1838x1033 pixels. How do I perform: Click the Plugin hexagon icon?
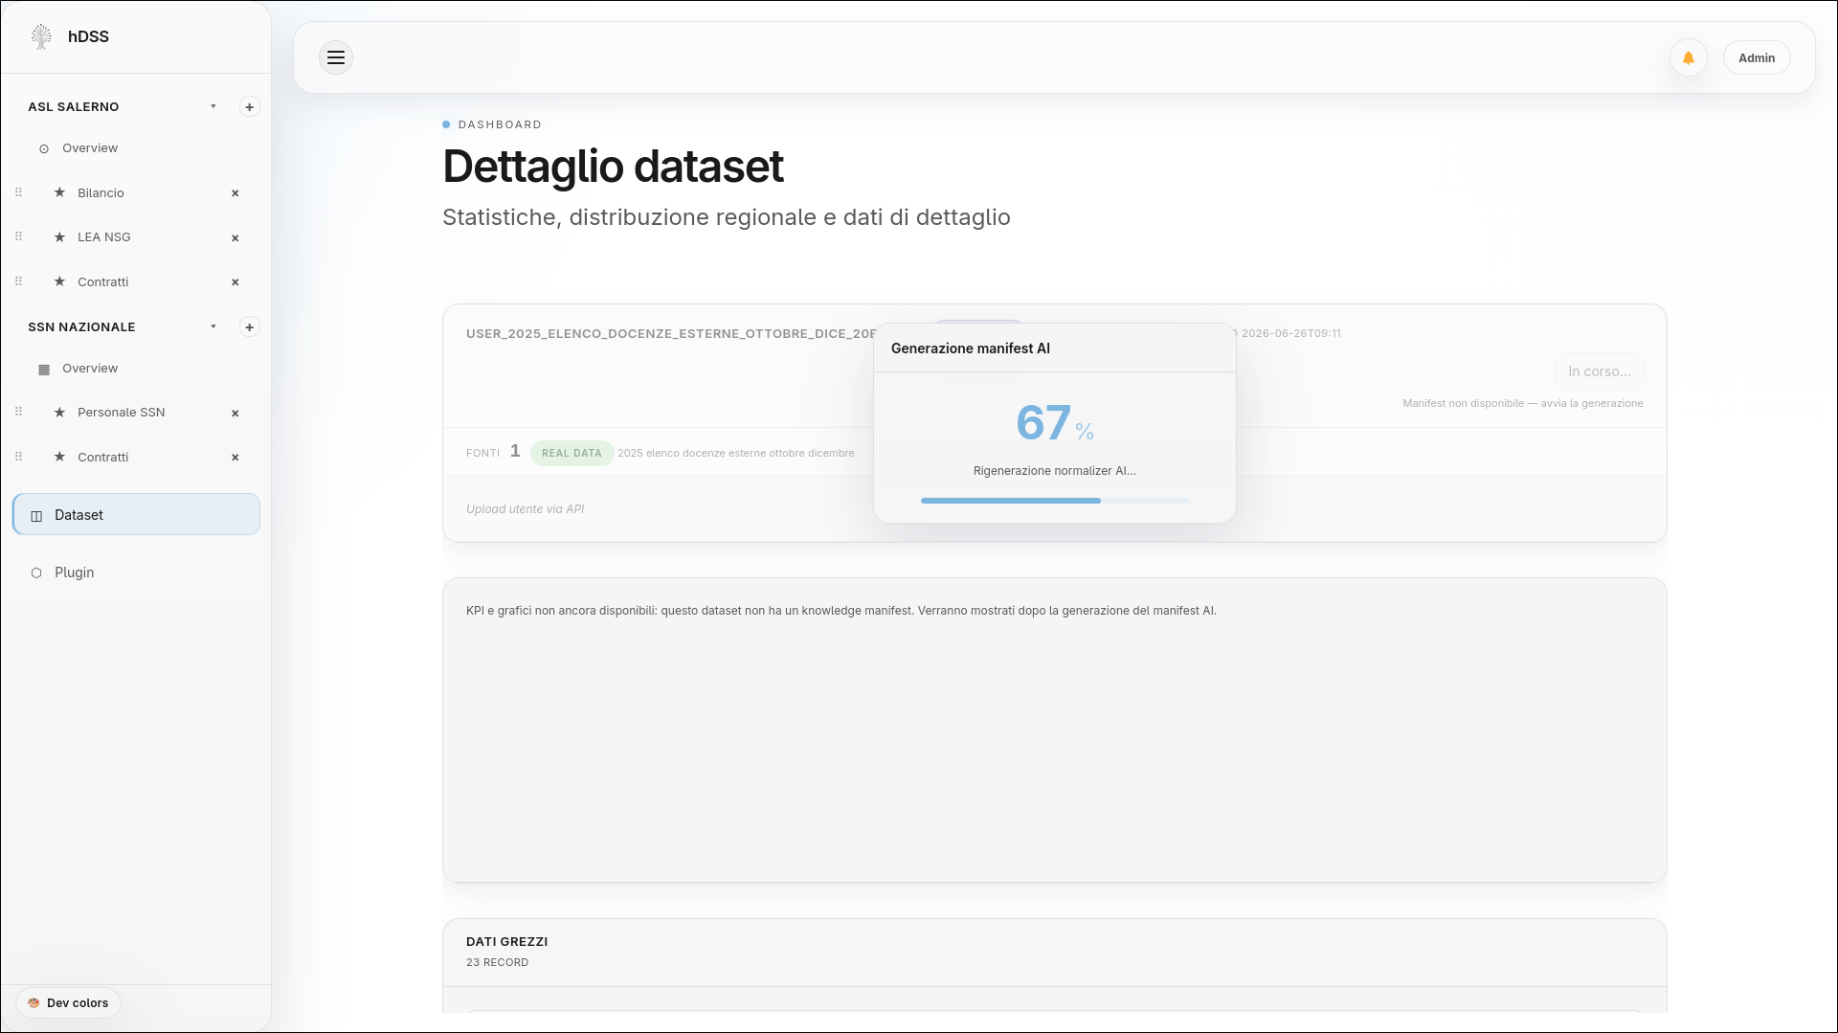(36, 573)
